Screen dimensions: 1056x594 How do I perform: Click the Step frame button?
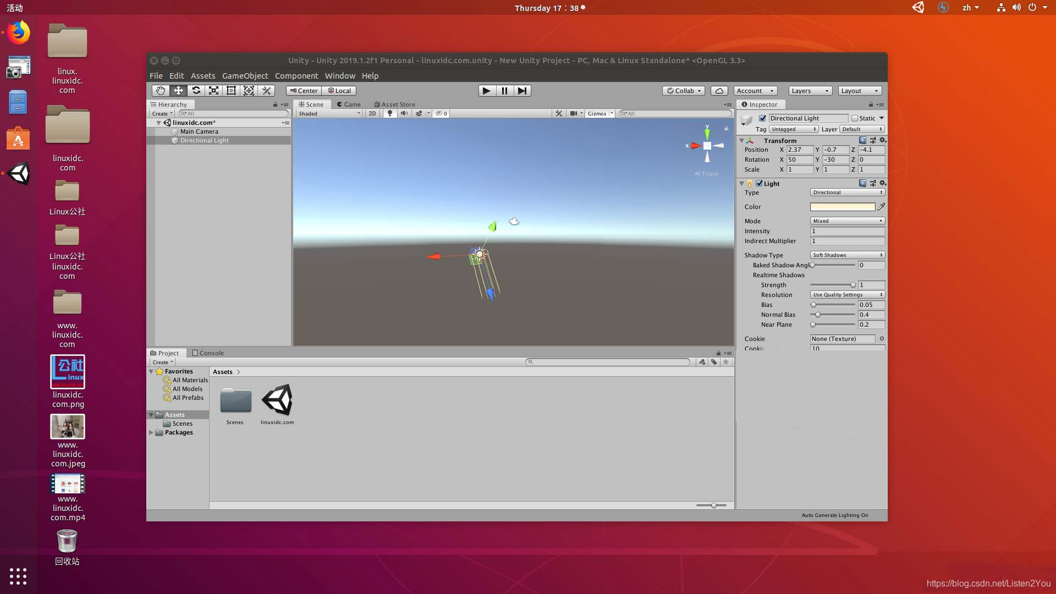tap(522, 91)
